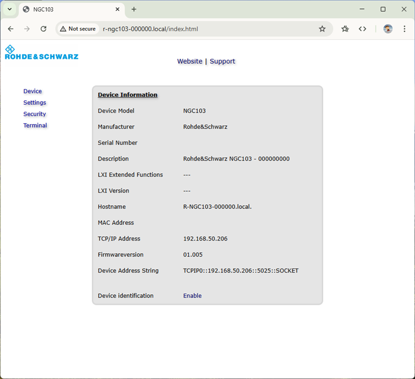Open the Device page in sidebar
This screenshot has height=379, width=415.
point(33,91)
